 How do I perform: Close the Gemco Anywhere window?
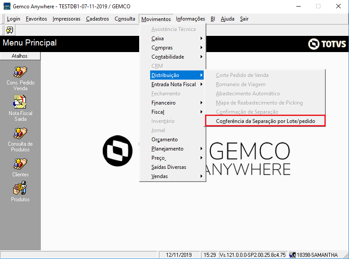338,6
